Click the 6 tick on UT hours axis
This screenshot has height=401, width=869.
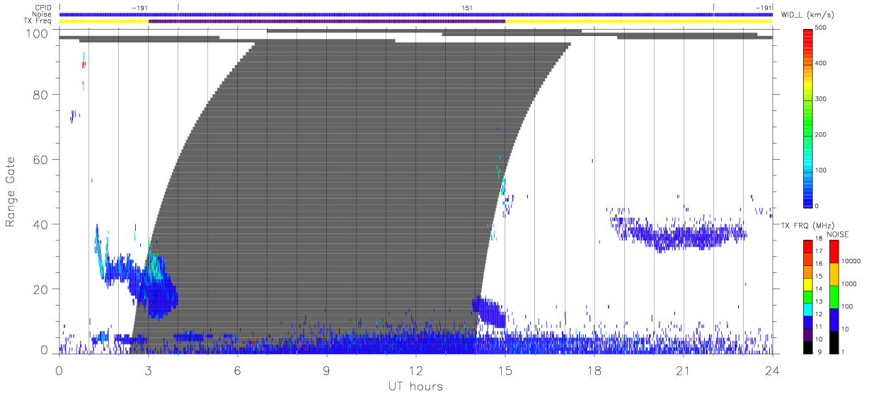pos(237,371)
